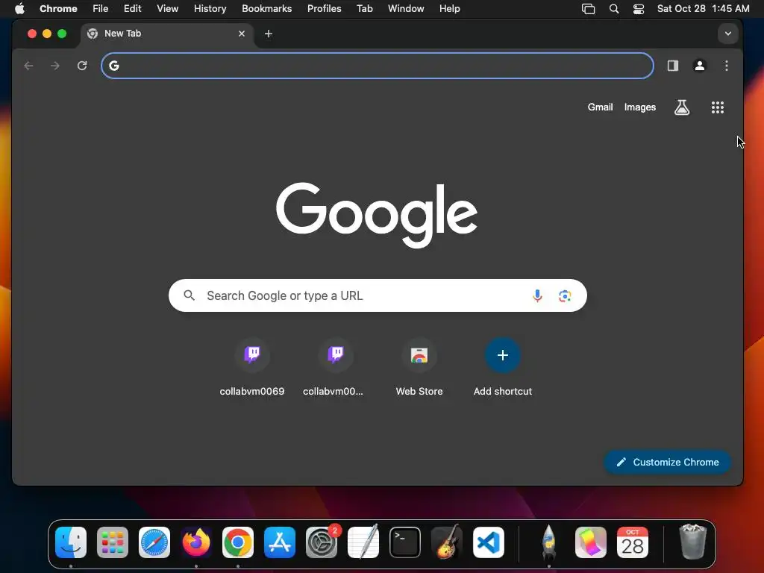Launch Terminal from the Dock
This screenshot has height=573, width=764.
click(405, 542)
